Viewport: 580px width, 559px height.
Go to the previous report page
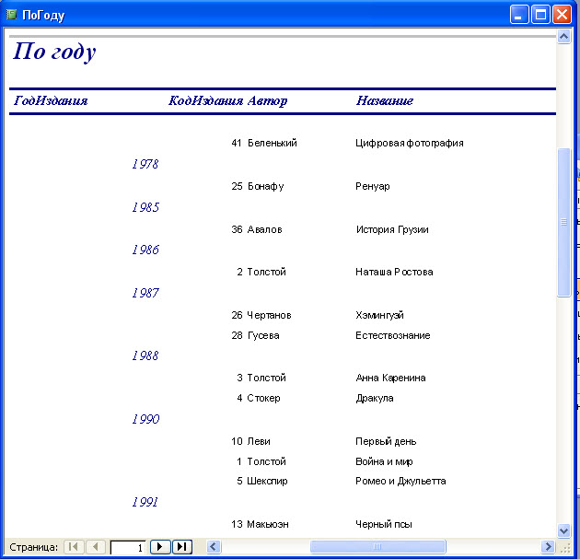coord(96,546)
